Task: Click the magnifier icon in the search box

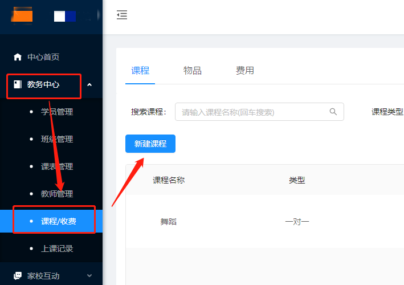Action: tap(333, 112)
